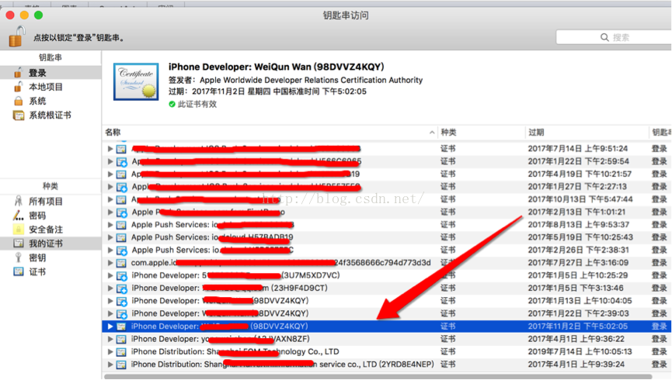Click certificate icon of 3U7M5XD7VC row
The width and height of the screenshot is (672, 380).
tap(122, 275)
